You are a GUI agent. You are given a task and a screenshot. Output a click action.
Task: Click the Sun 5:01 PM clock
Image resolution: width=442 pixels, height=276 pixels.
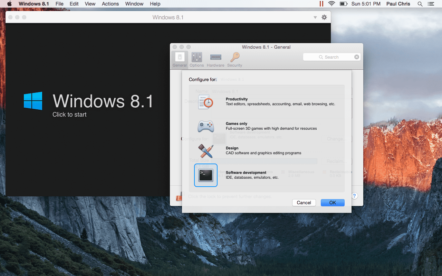tap(366, 4)
